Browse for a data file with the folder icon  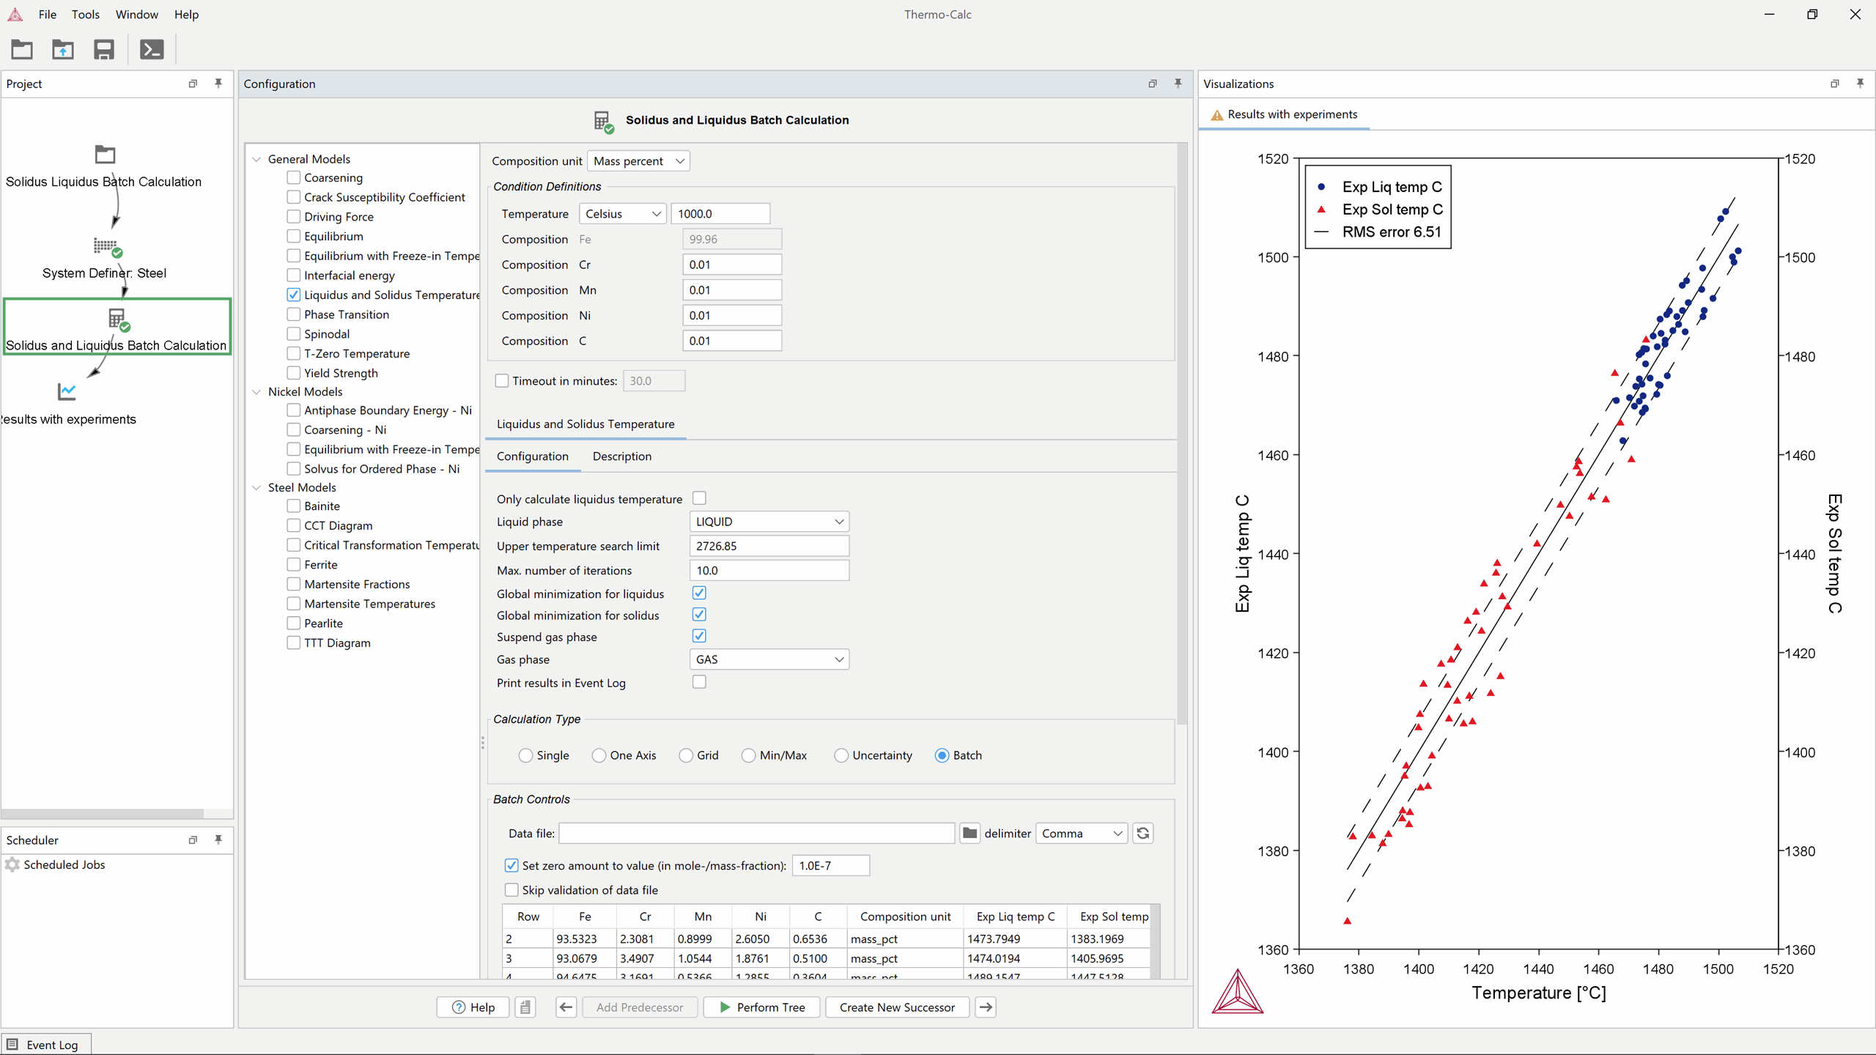969,833
